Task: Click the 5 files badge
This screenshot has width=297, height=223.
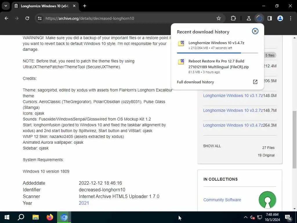Action: click(270, 55)
